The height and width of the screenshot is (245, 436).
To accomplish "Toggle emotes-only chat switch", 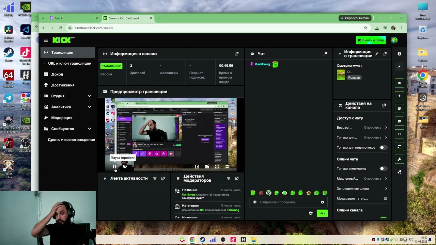I will click(384, 168).
